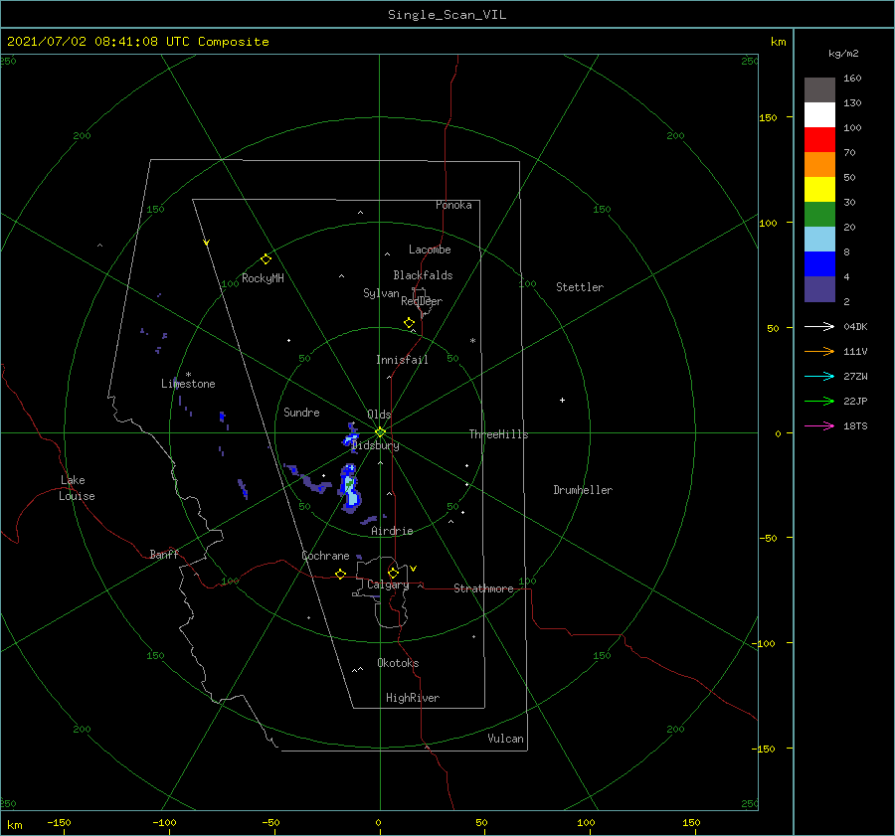This screenshot has height=836, width=895.
Task: Click the Lake Louise label
Action: (x=77, y=488)
